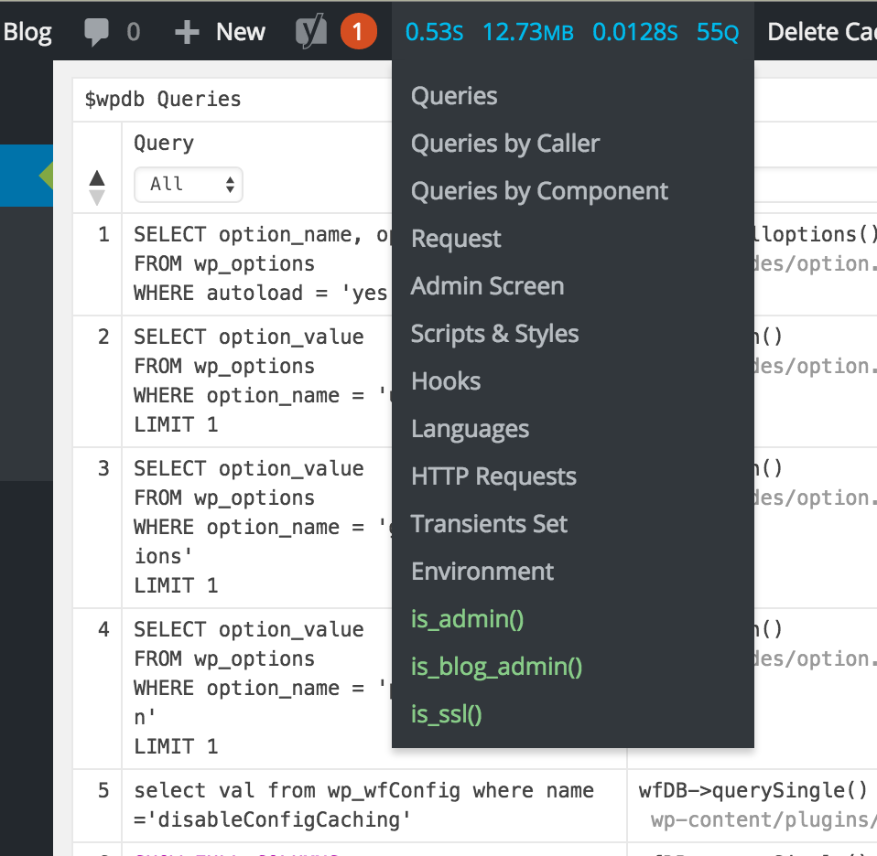Screen dimensions: 877x856
Task: Click the wp-content/plugins path
Action: click(x=763, y=819)
